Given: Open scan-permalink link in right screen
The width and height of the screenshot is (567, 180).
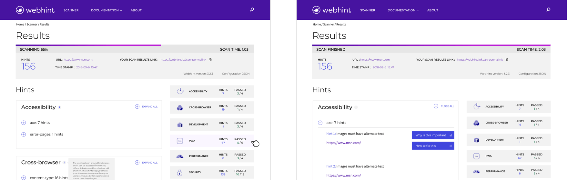Looking at the screenshot, I should click(x=480, y=59).
